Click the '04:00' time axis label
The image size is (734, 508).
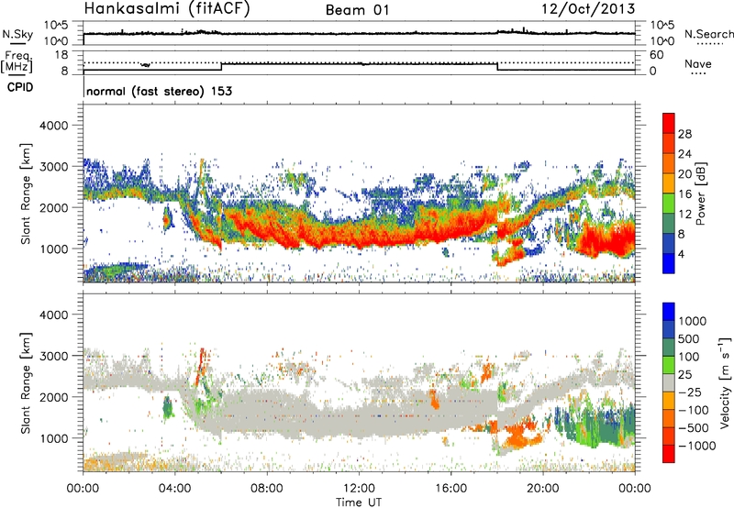click(x=175, y=489)
